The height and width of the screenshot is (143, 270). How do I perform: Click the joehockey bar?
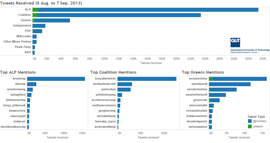[124, 90]
